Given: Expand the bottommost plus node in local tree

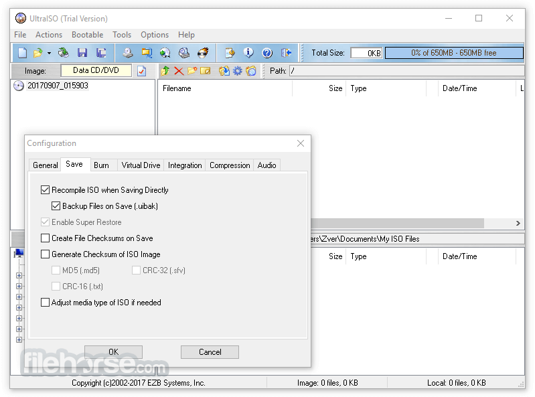Looking at the screenshot, I should click(19, 339).
